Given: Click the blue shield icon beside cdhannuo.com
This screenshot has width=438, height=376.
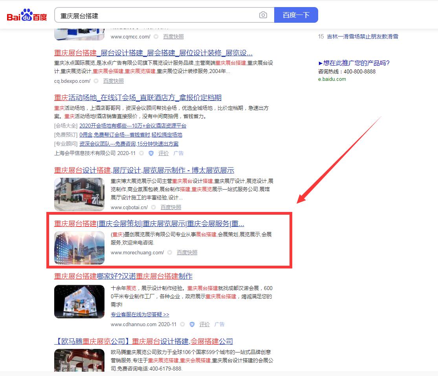Looking at the screenshot, I should click(192, 325).
